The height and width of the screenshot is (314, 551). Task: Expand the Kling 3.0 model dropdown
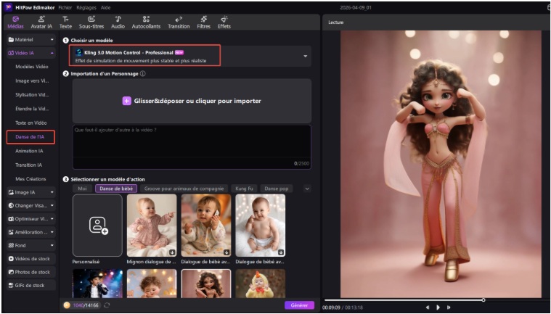[x=305, y=57]
